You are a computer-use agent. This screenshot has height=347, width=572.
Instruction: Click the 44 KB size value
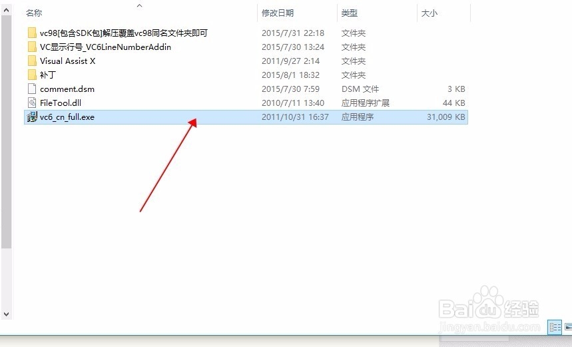(454, 103)
